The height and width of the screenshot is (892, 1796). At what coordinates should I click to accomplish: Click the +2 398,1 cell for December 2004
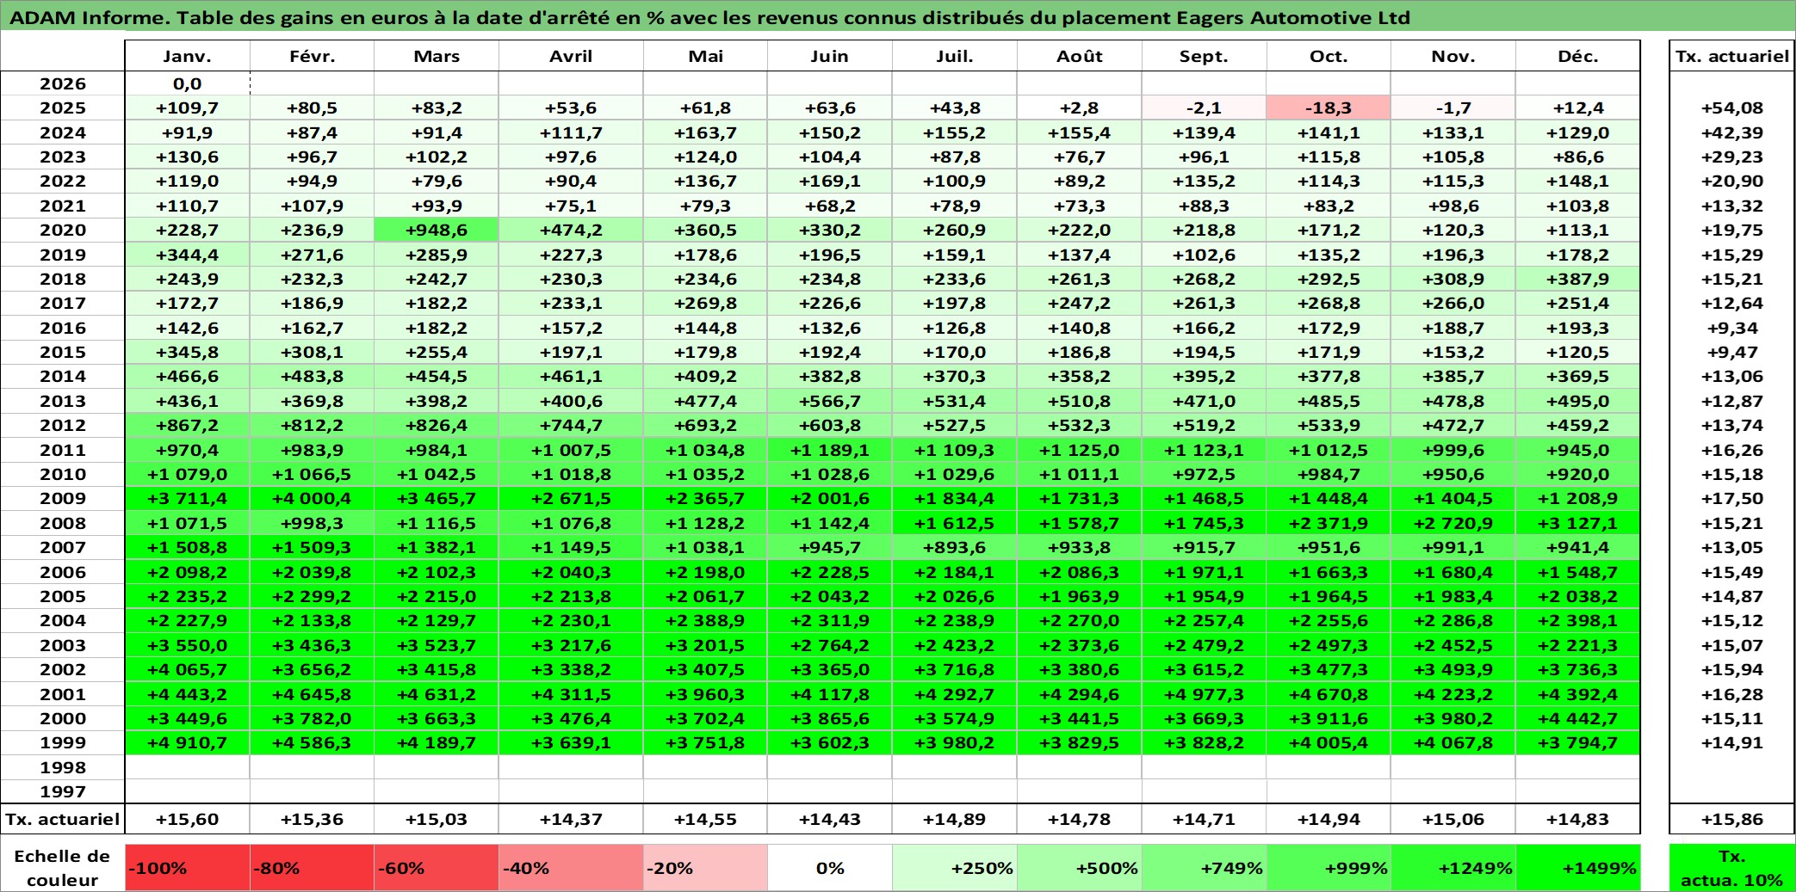[x=1578, y=620]
